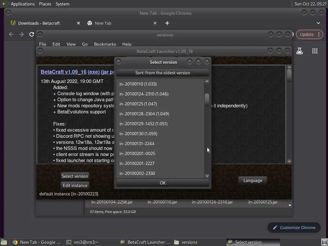Click the (exe) download link

click(x=94, y=72)
